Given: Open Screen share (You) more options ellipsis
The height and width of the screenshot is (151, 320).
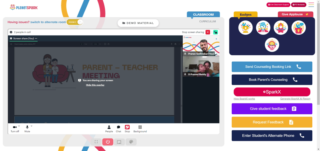Looking at the screenshot, I should click(36, 38).
